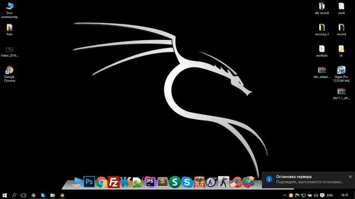Click the green flag tray icon
Screen dimensions: 355x199
pyautogui.click(x=297, y=195)
